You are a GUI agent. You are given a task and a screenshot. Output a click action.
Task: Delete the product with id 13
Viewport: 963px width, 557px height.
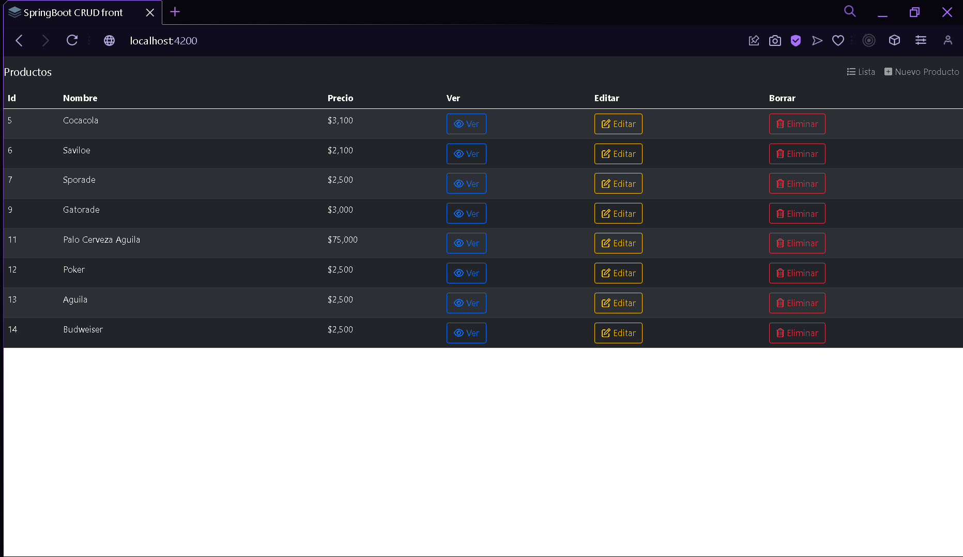797,303
